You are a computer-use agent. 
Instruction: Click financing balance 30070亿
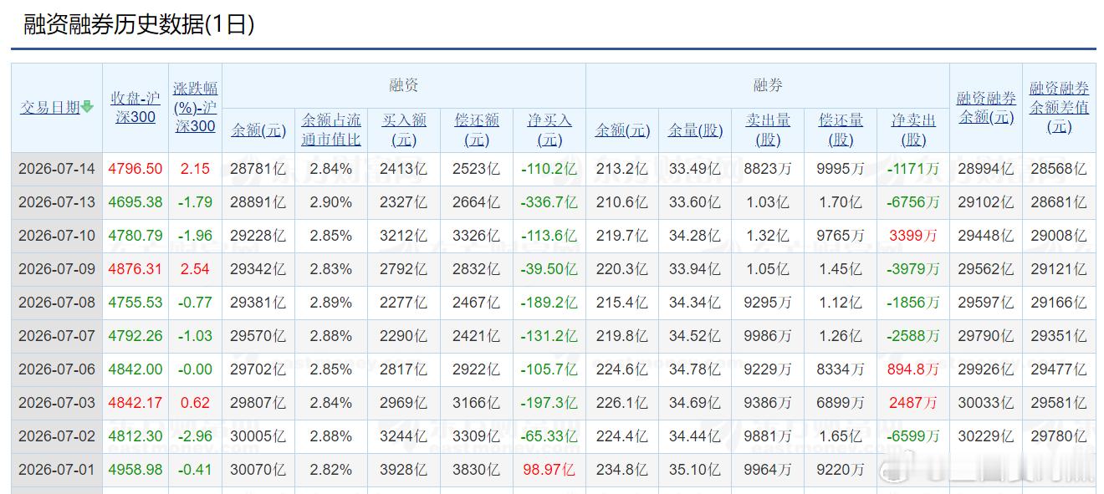pyautogui.click(x=258, y=470)
